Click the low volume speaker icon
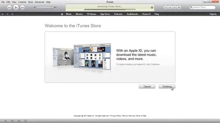The height and width of the screenshot is (123, 220). coord(34,7)
